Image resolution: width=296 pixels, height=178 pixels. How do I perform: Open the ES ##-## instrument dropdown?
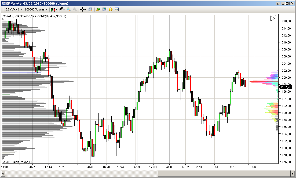(x=14, y=9)
